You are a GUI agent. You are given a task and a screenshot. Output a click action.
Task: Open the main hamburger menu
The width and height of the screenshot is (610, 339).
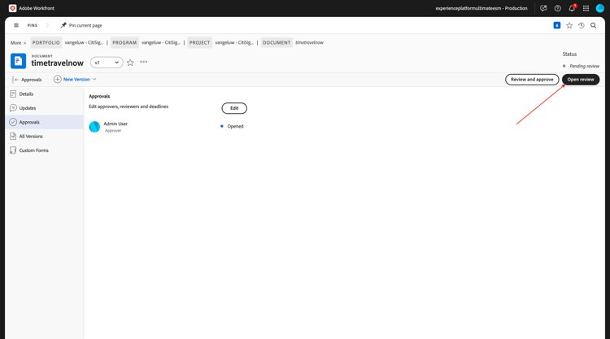(16, 25)
